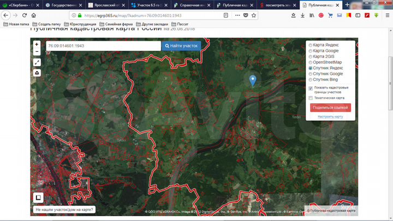Open the Юриспруденция bookmarks folder
The image size is (393, 221).
point(80,25)
